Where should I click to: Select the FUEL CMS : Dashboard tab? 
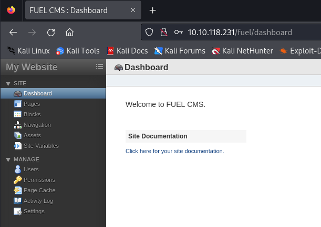click(x=83, y=10)
